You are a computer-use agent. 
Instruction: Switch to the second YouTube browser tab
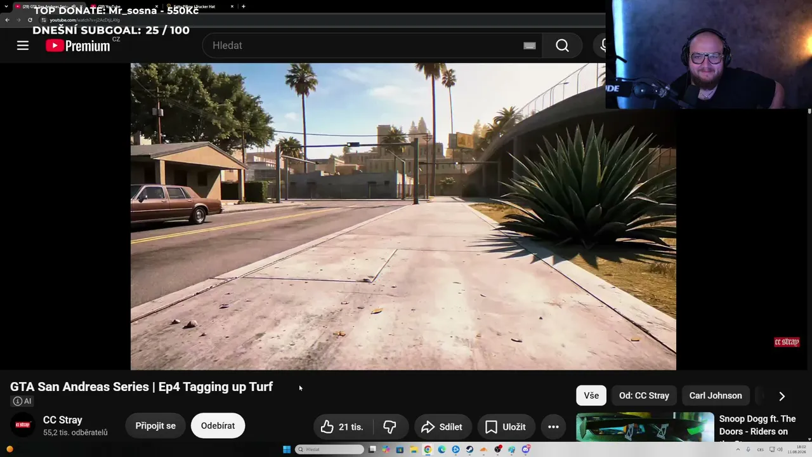tap(124, 6)
